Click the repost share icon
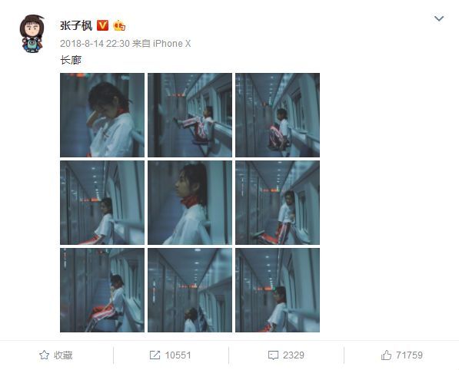This screenshot has height=370, width=459. click(155, 355)
